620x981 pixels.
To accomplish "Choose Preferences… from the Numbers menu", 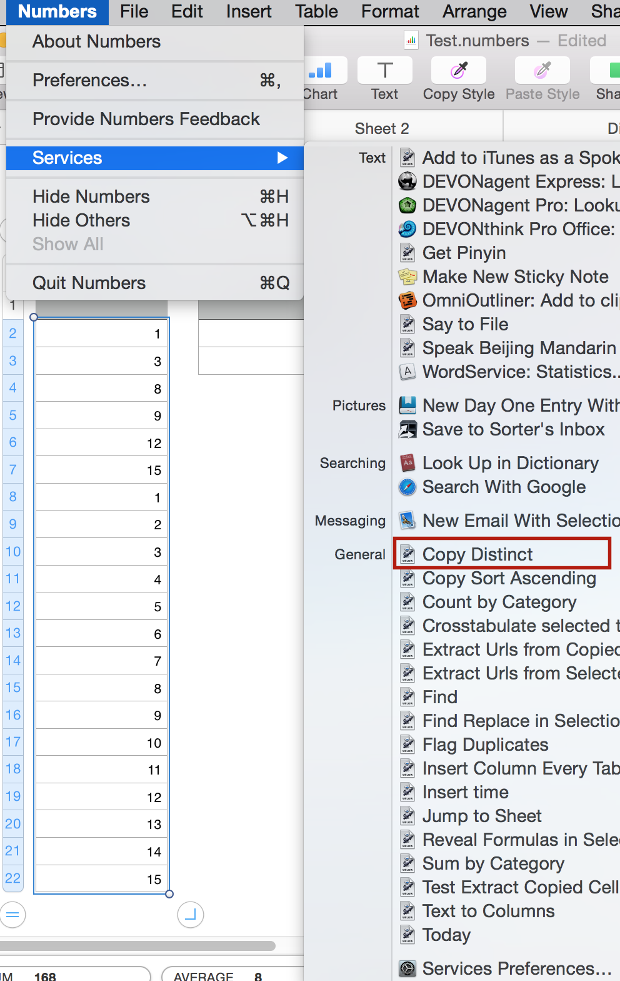I will [x=155, y=80].
